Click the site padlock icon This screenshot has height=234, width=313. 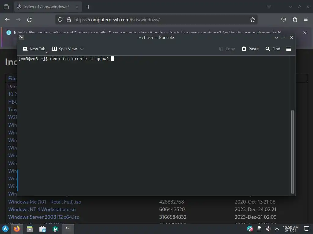(x=69, y=20)
